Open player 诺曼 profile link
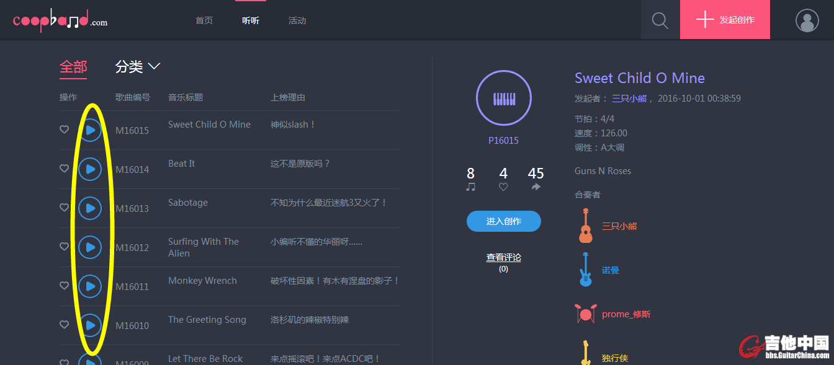This screenshot has width=834, height=365. point(611,270)
